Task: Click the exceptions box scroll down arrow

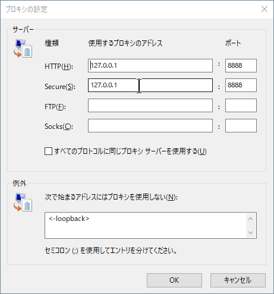Action: click(250, 232)
